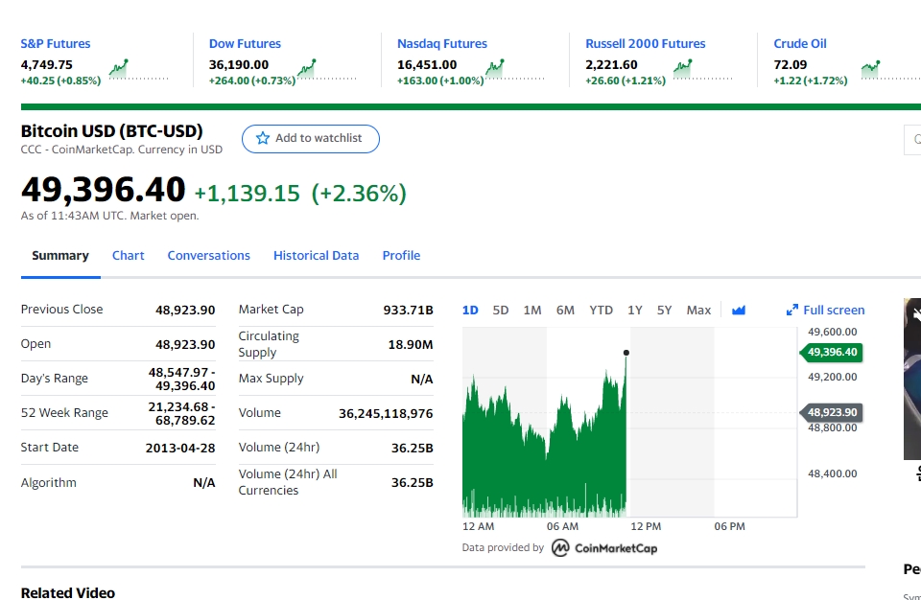Click the Add to watchlist button
Image resolution: width=921 pixels, height=600 pixels.
point(311,139)
